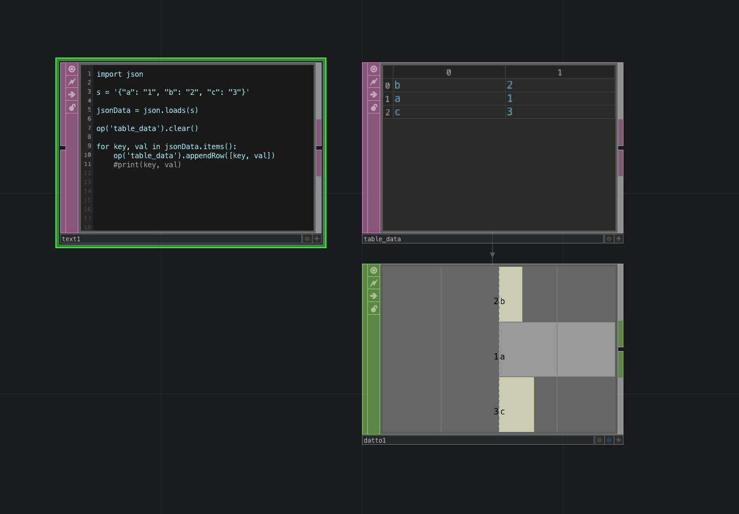The image size is (739, 514).
Task: Click the plus expander on text1 node
Action: [x=317, y=239]
